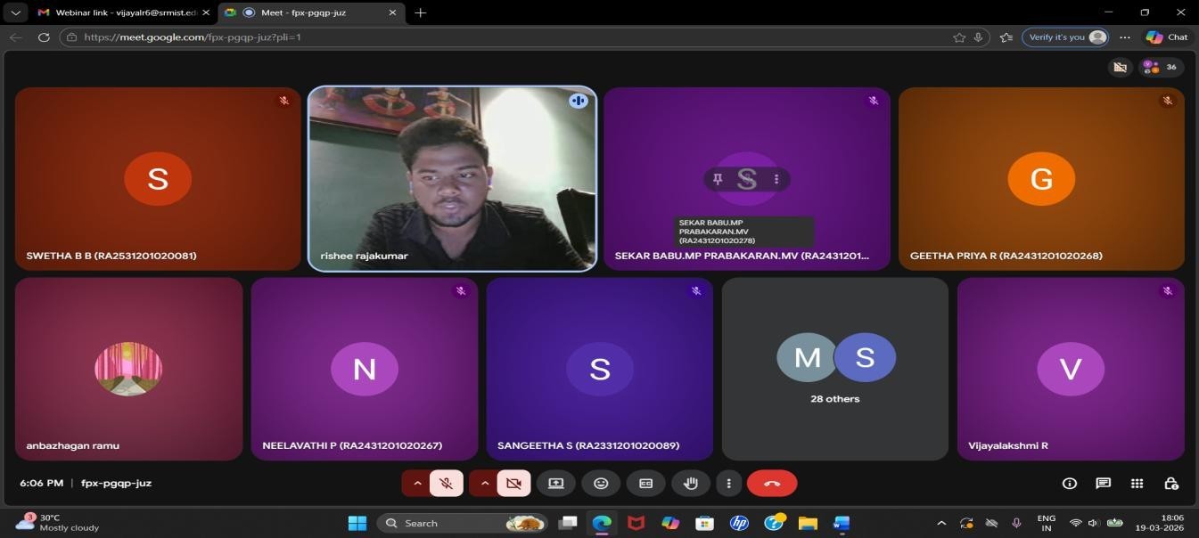Open a new browser tab with plus
The image size is (1199, 538).
(x=421, y=12)
